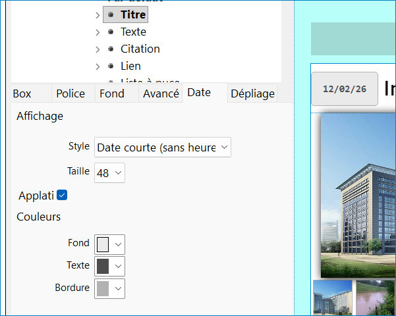Screen dimensions: 396x316
Task: Open the Police tab
Action: coord(71,93)
